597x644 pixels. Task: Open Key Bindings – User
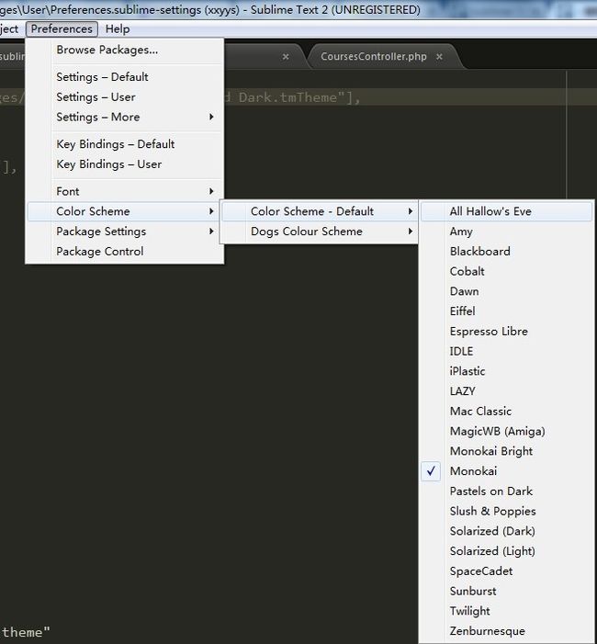pos(125,164)
